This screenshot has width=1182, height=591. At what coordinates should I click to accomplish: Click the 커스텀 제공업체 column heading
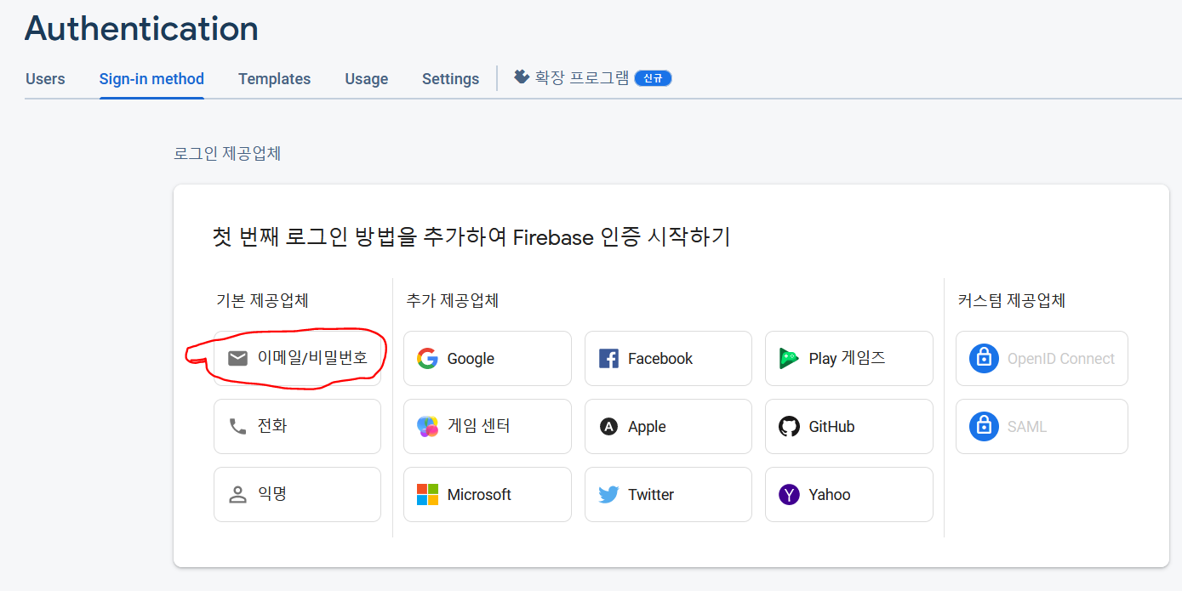click(1012, 300)
